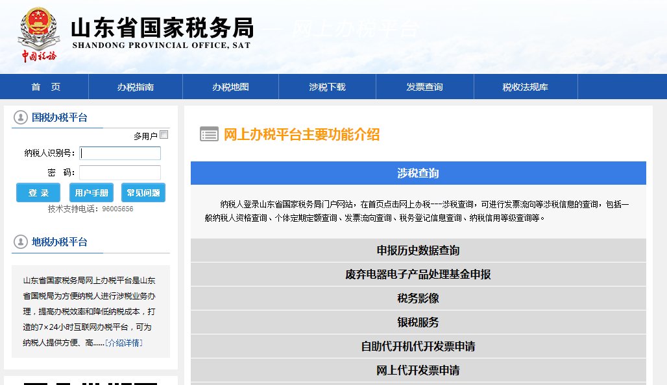Open the 涉税下载 download menu item
667x385 pixels.
point(327,87)
